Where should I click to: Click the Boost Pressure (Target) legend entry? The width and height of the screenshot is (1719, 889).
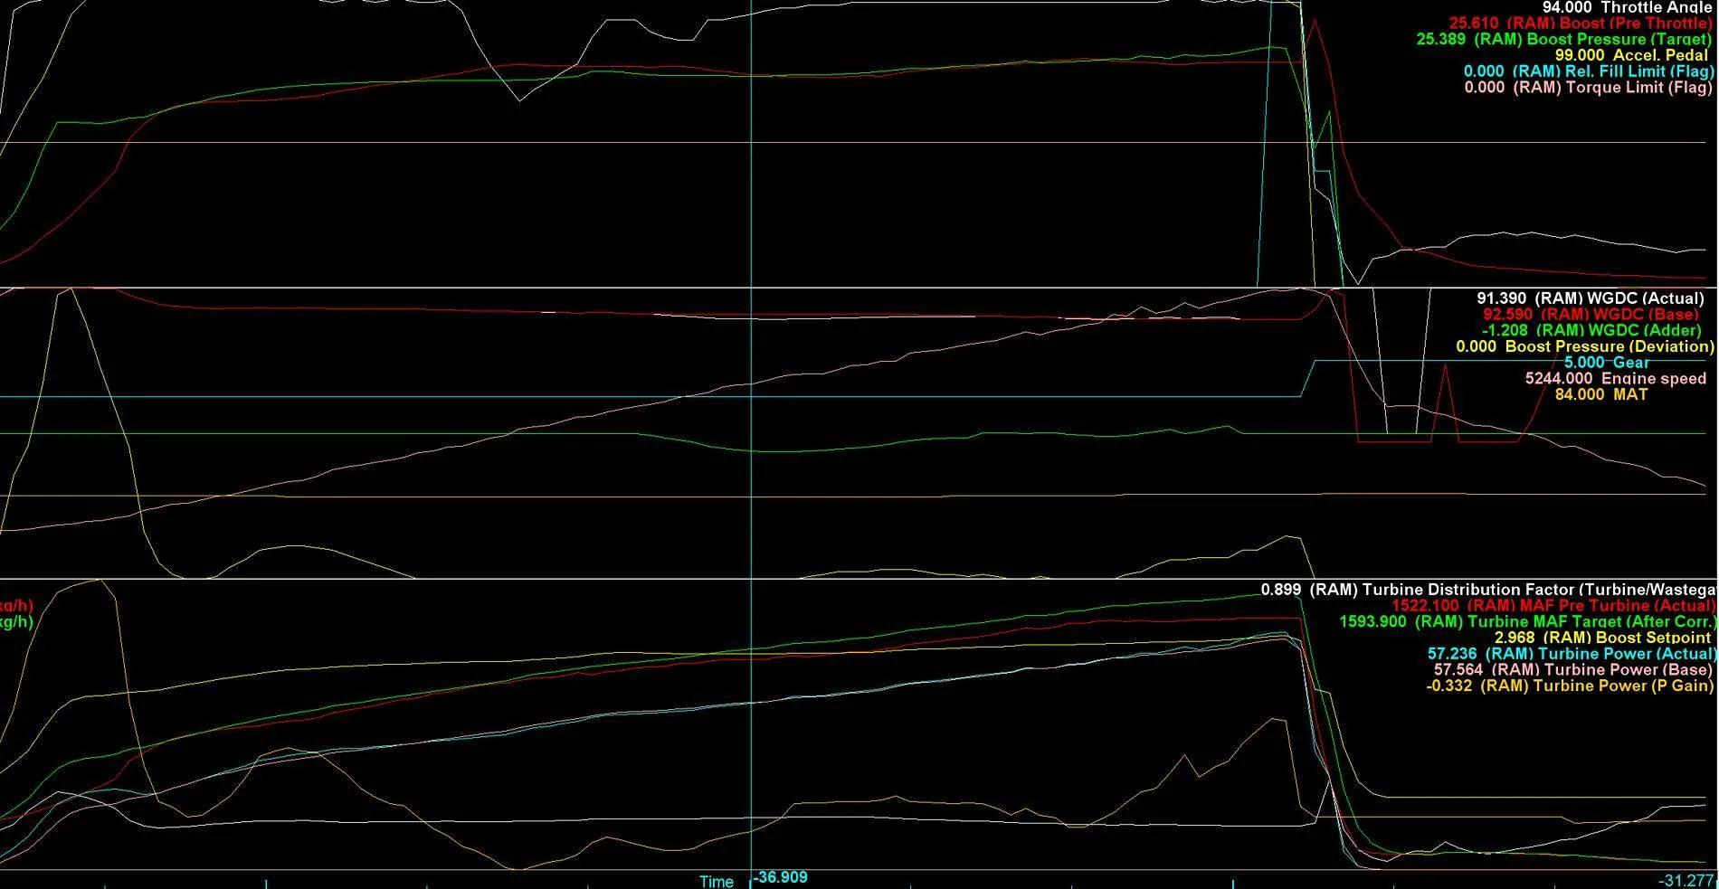point(1563,40)
